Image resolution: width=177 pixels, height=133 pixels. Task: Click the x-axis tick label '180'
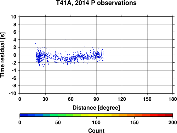pos(173,99)
